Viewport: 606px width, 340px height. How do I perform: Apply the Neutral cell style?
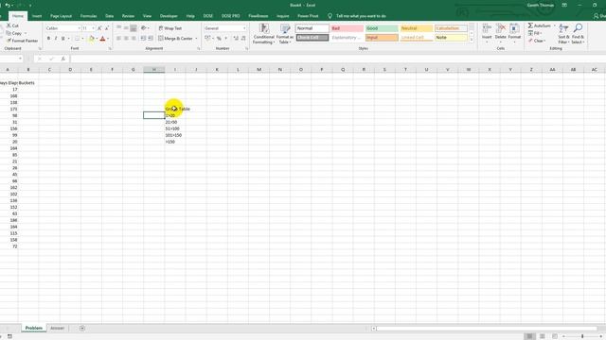click(x=417, y=28)
